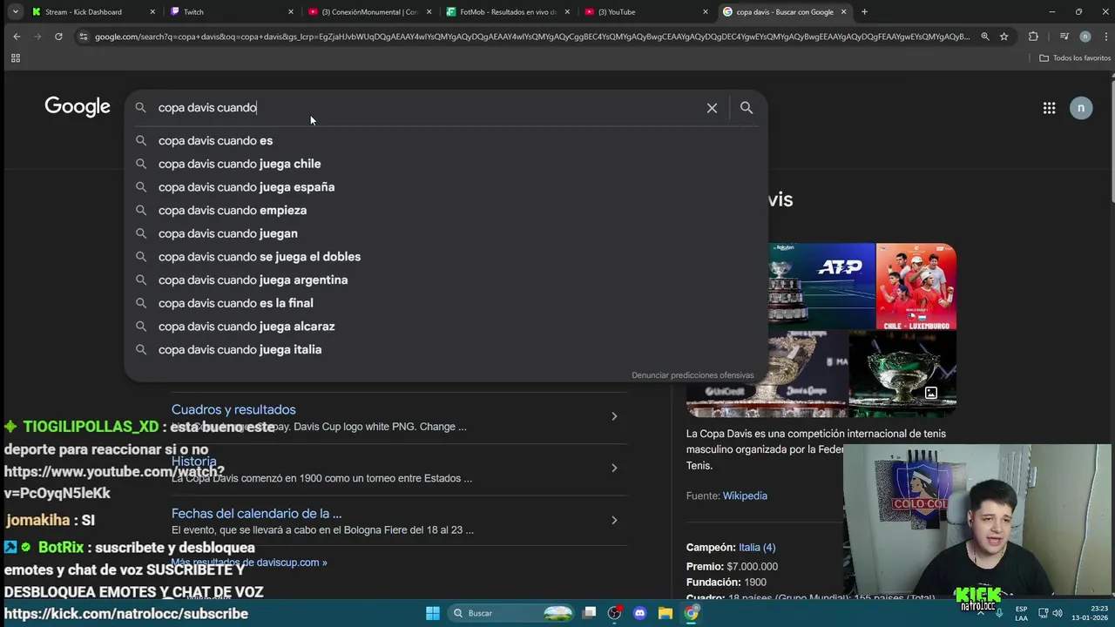
Task: Focus the browser address bar
Action: click(531, 37)
